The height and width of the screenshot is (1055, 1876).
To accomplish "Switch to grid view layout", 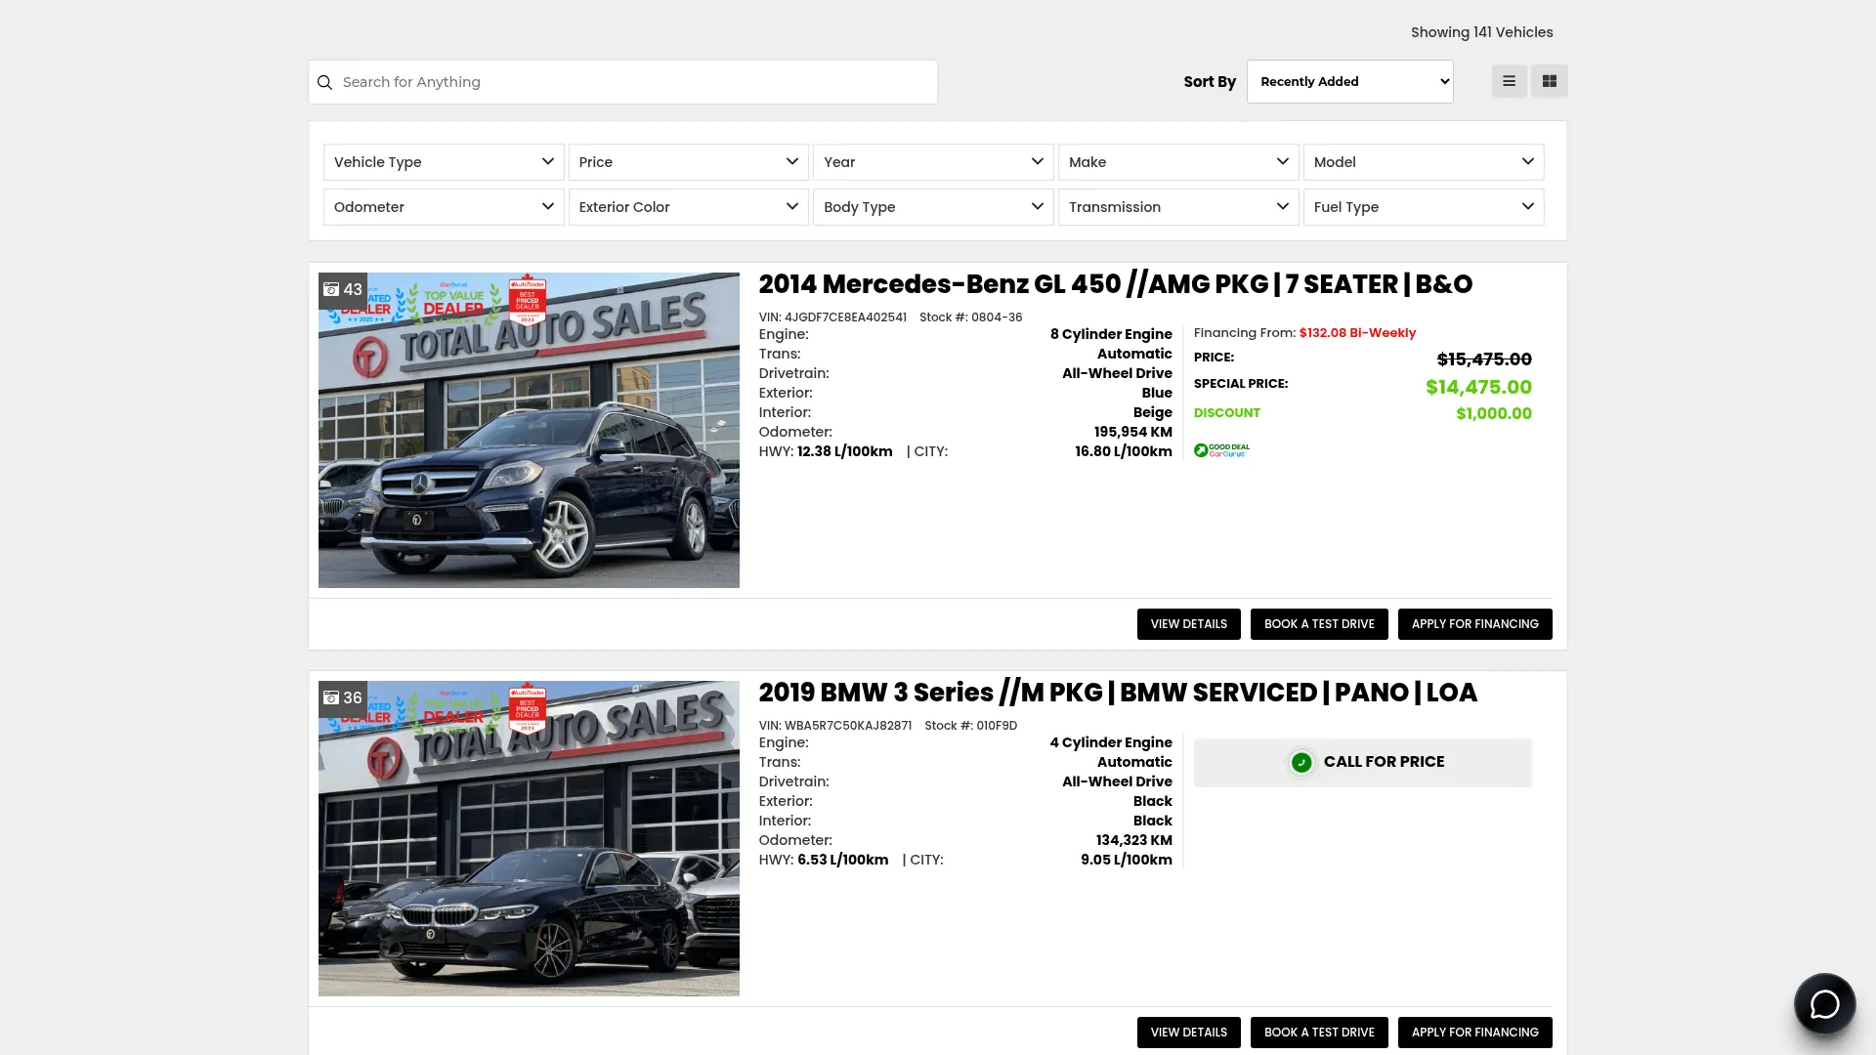I will pos(1549,81).
